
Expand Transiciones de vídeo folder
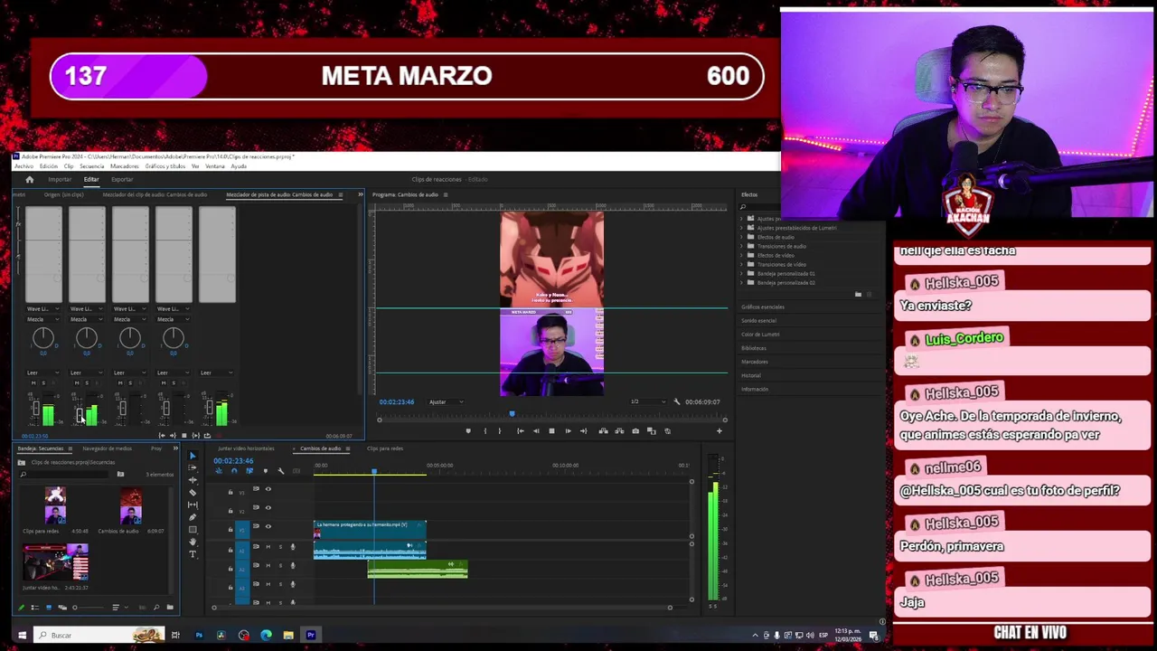click(742, 264)
